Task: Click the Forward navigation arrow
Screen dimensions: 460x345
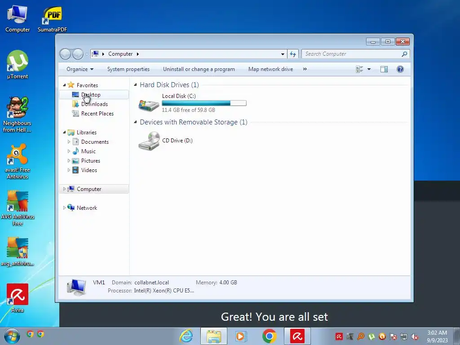Action: pyautogui.click(x=78, y=54)
